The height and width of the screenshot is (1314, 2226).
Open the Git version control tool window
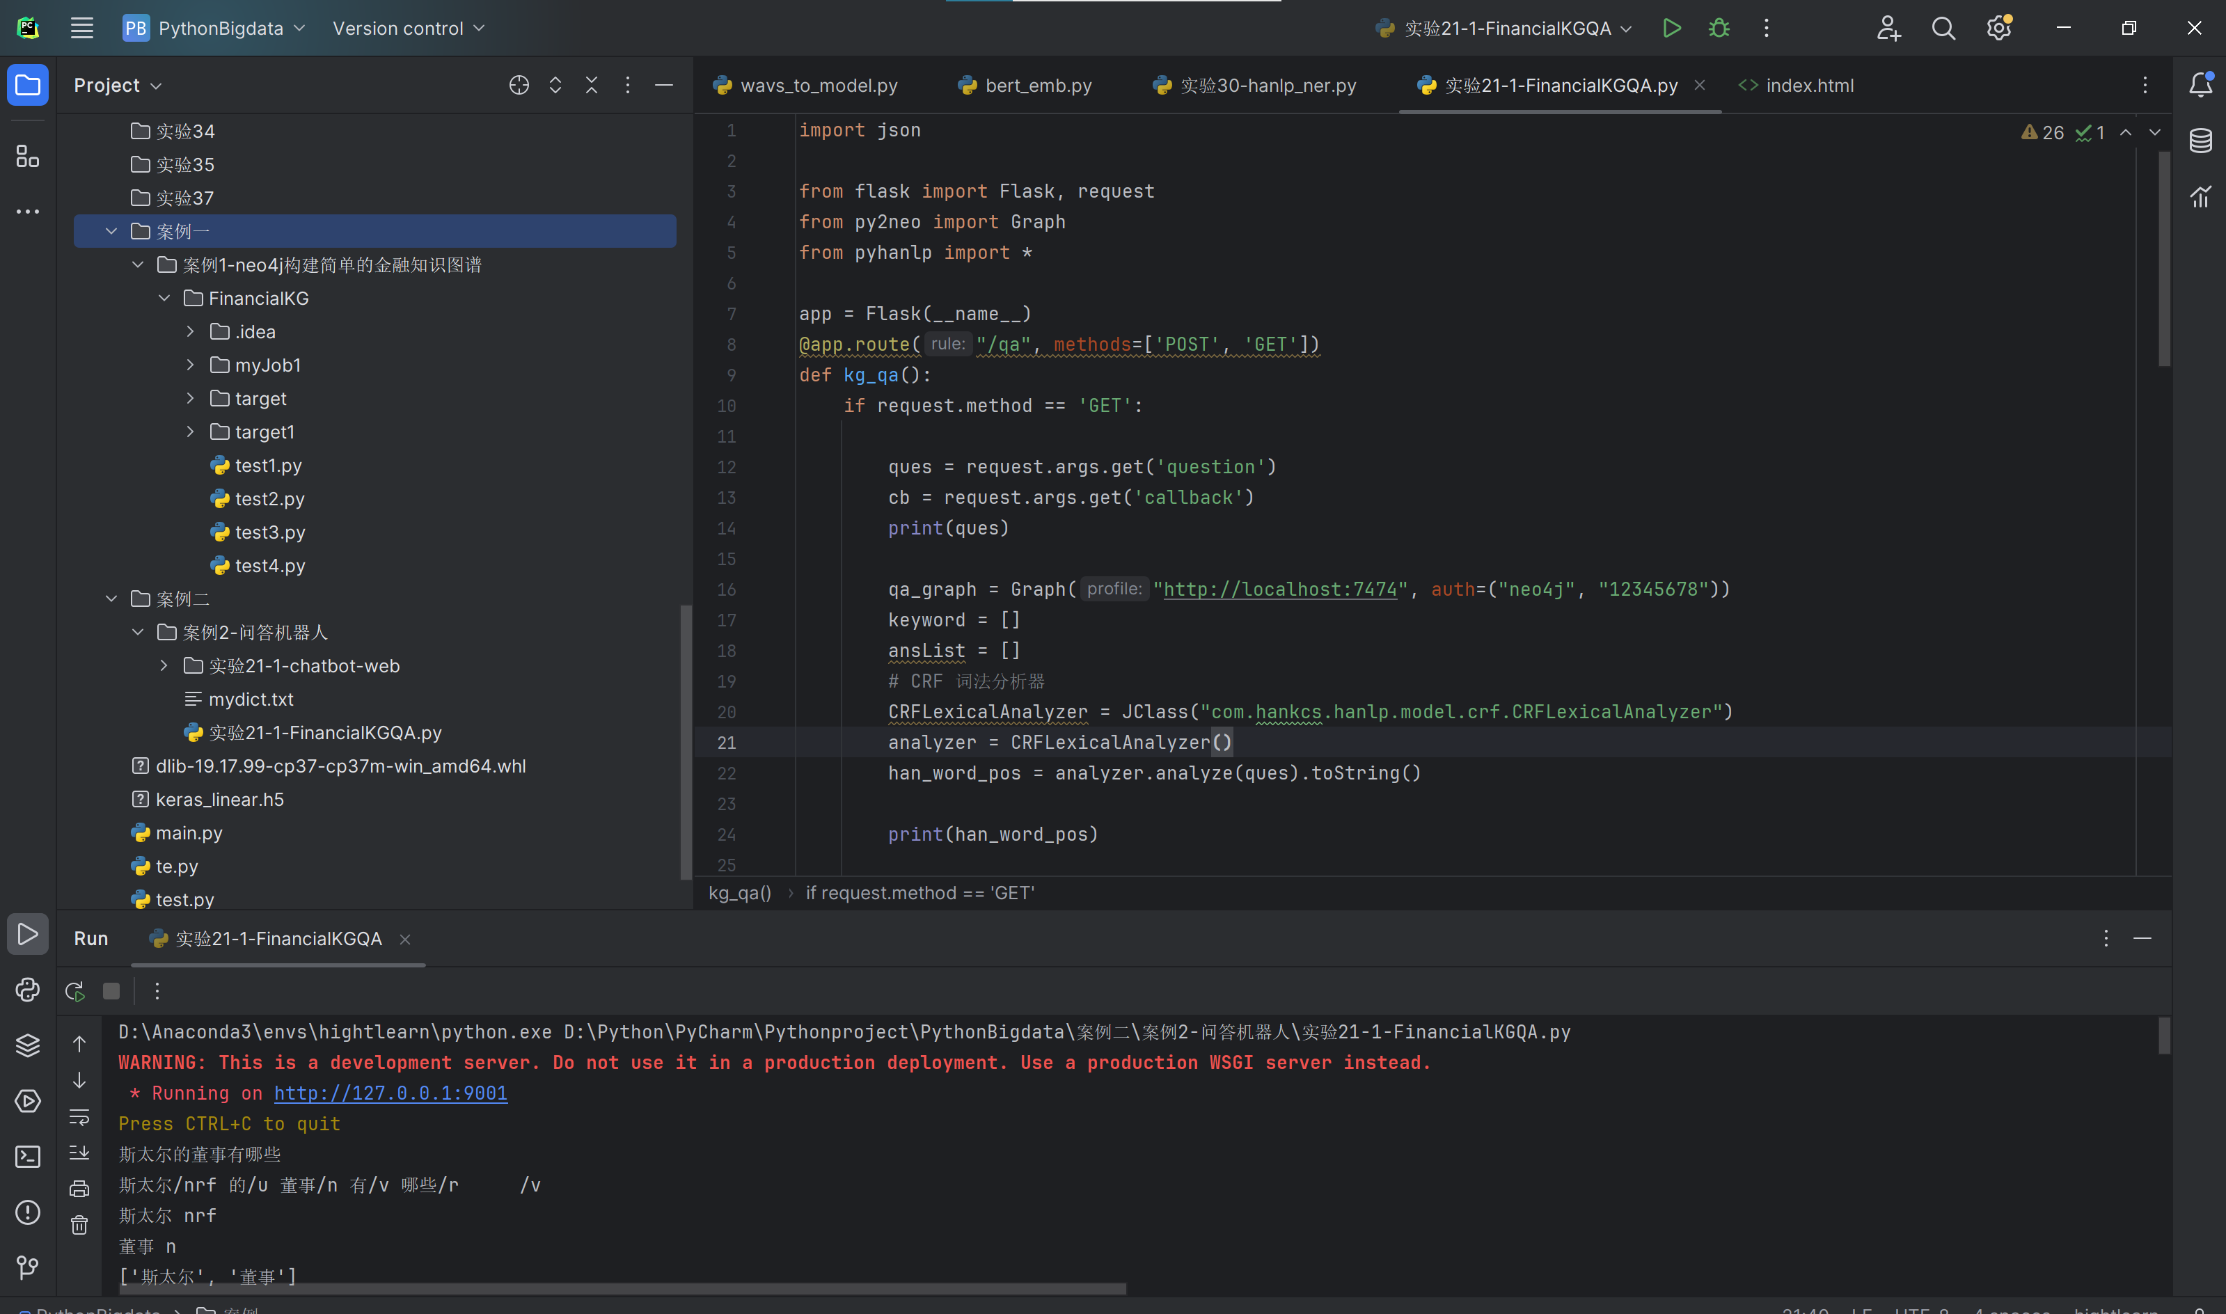click(27, 1267)
